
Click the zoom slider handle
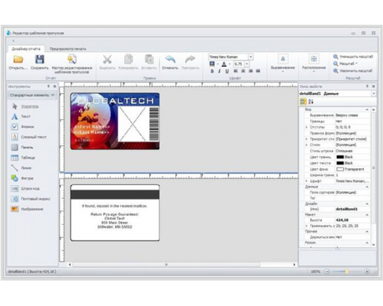tap(346, 272)
